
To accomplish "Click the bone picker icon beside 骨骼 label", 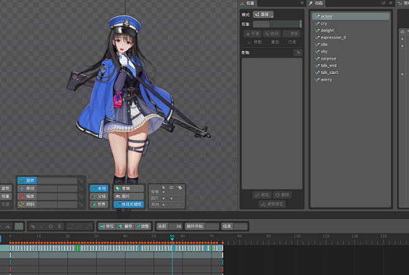I will point(298,53).
